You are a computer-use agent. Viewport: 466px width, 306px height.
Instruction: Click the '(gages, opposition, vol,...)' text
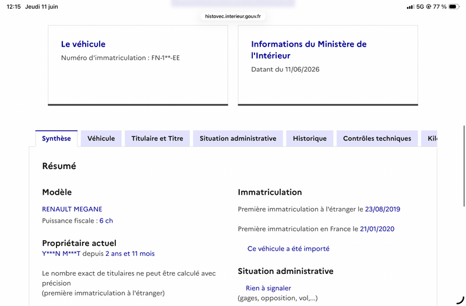coord(278,298)
